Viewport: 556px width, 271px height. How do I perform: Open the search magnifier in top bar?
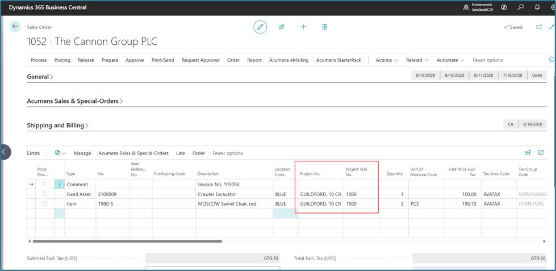[x=521, y=7]
